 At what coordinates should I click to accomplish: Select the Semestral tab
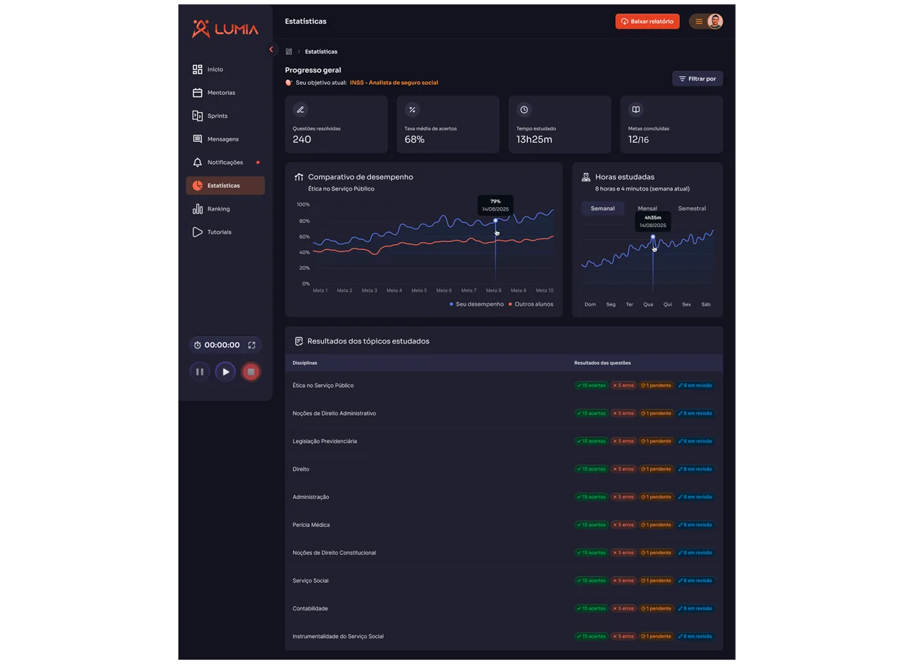pos(691,208)
